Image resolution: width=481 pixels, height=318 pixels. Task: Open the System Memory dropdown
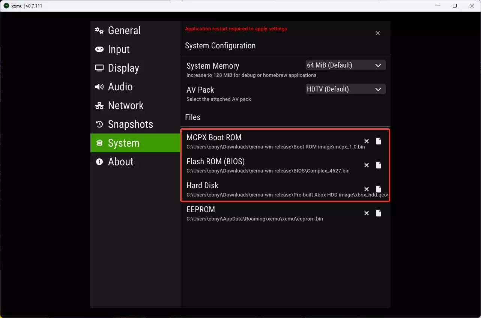346,65
